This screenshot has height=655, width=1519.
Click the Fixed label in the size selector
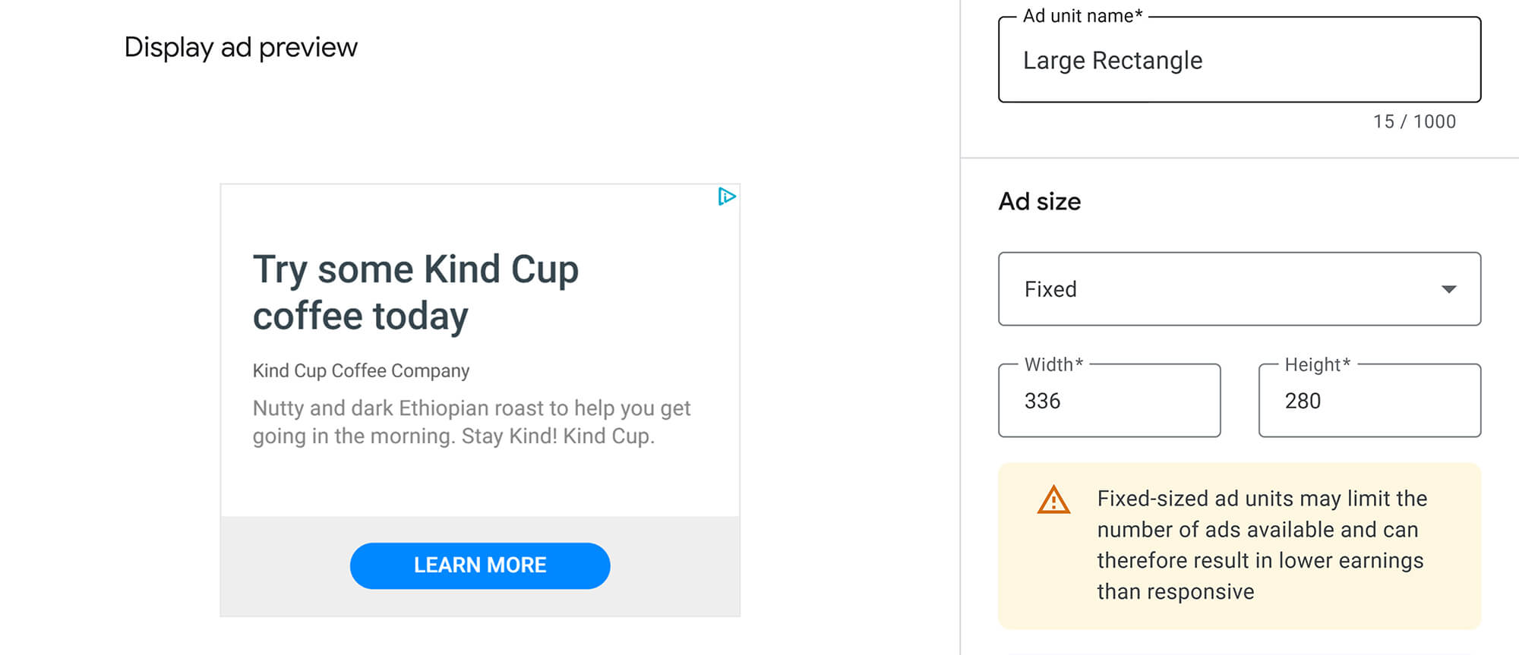[1050, 289]
